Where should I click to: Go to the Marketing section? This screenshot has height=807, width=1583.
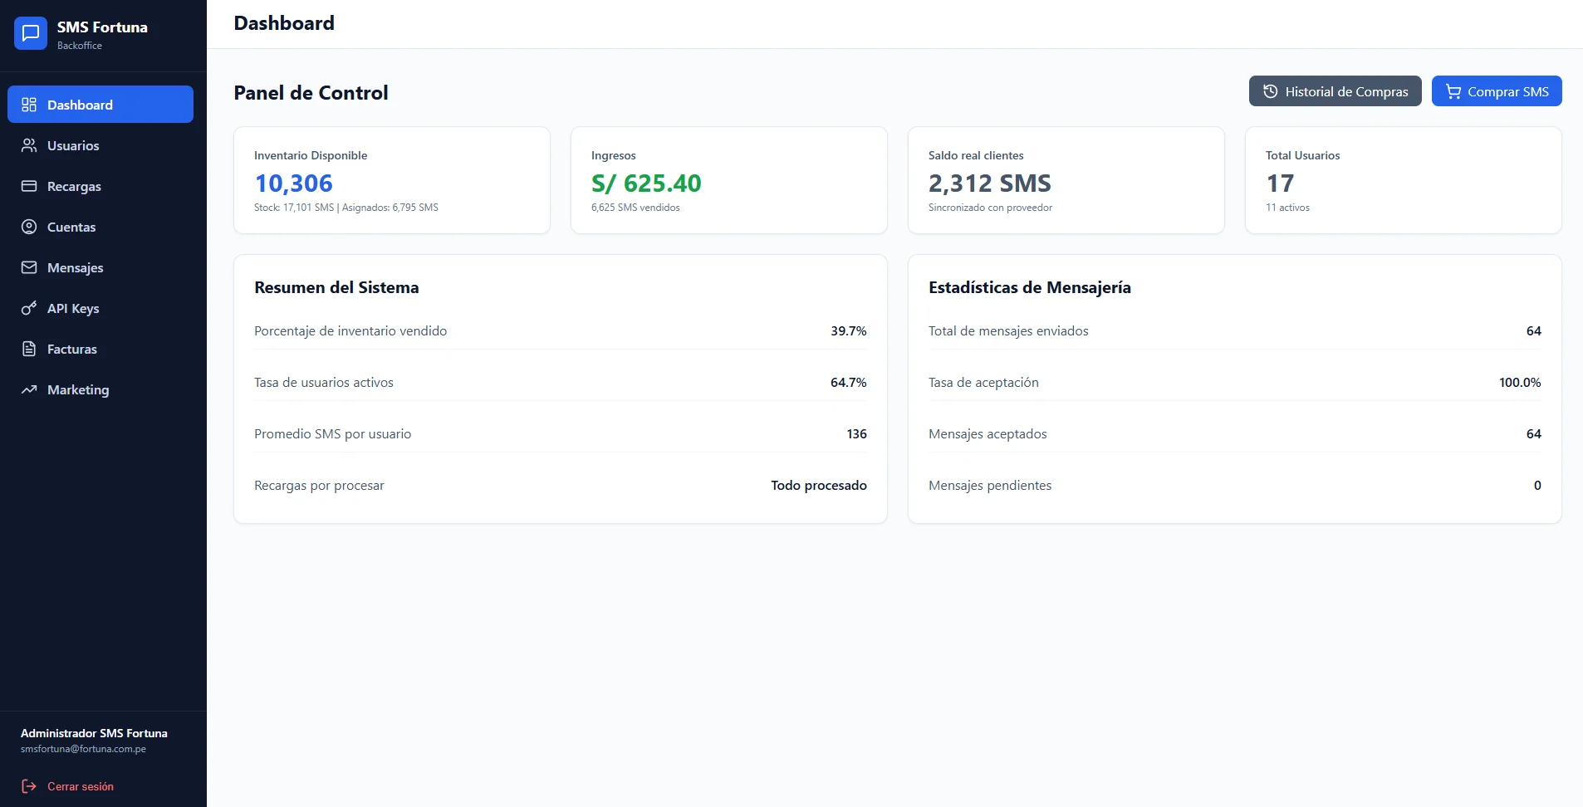pyautogui.click(x=100, y=389)
